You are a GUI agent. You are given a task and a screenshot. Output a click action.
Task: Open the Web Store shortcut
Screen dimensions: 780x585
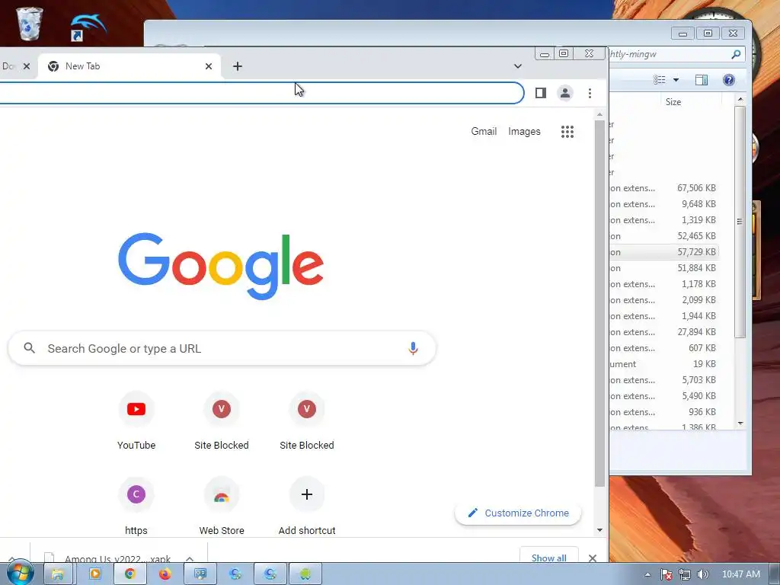(x=222, y=507)
